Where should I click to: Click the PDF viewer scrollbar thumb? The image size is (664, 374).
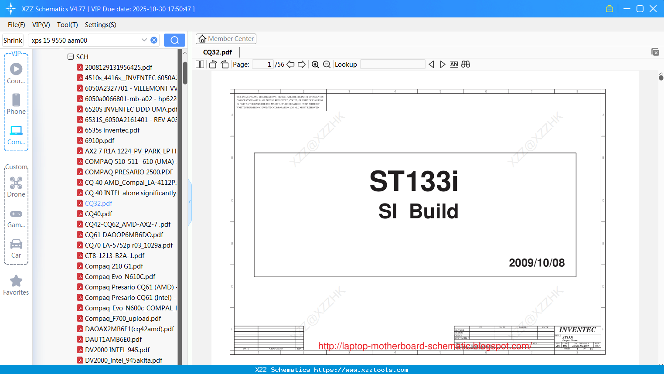(x=661, y=77)
